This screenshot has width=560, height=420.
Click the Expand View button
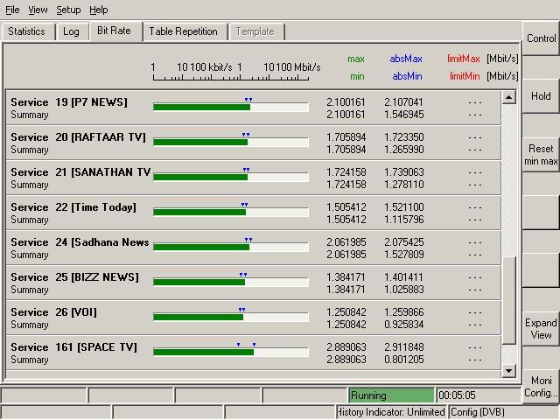(541, 329)
